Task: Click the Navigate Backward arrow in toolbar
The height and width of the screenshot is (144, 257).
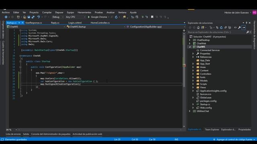Action: tap(6, 17)
